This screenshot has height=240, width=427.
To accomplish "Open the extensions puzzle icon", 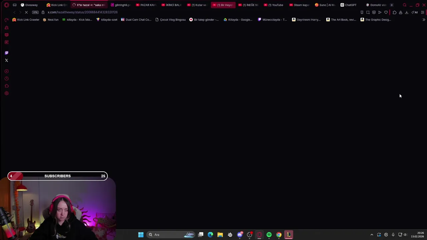I will coord(395,12).
